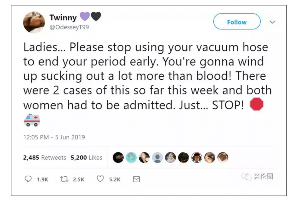
Task: Open the 12:05 PM - 5 Jun 2019 timestamp
Action: click(54, 137)
